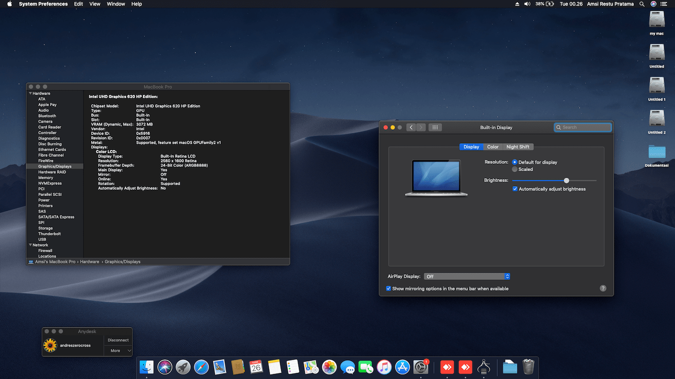Switch to the Color tab
The image size is (675, 379).
coord(493,147)
